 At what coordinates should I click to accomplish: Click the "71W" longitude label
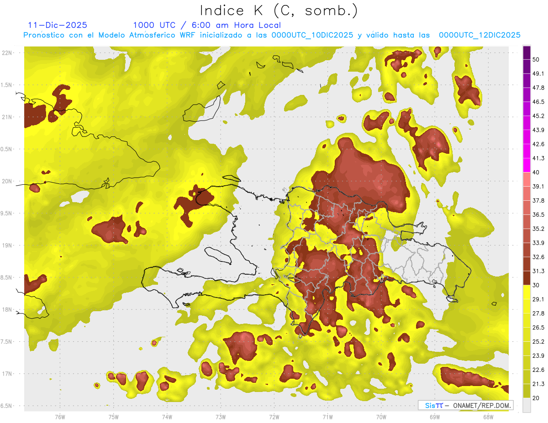(327, 417)
